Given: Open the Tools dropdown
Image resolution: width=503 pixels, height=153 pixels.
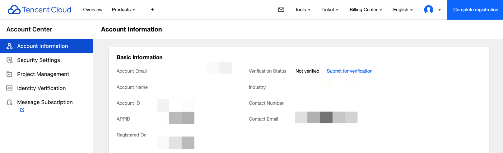Looking at the screenshot, I should (x=303, y=10).
